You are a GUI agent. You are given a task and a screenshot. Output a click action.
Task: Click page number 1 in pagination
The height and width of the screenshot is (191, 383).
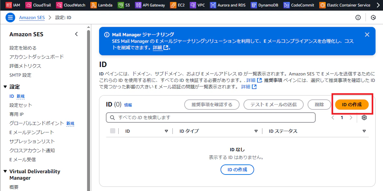pos(342,118)
